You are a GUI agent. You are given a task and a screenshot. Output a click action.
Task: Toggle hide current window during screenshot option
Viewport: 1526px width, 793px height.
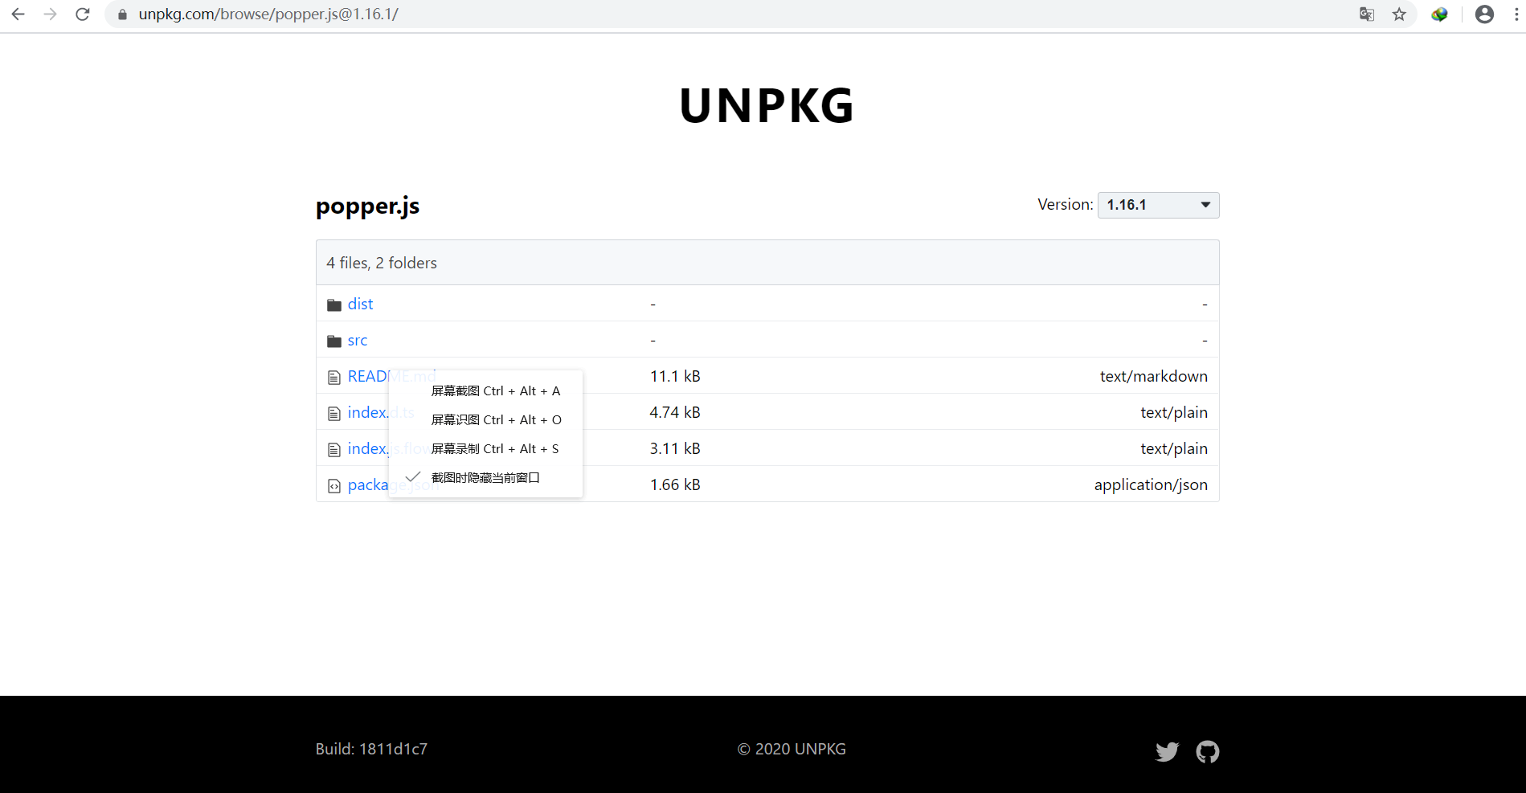click(484, 477)
